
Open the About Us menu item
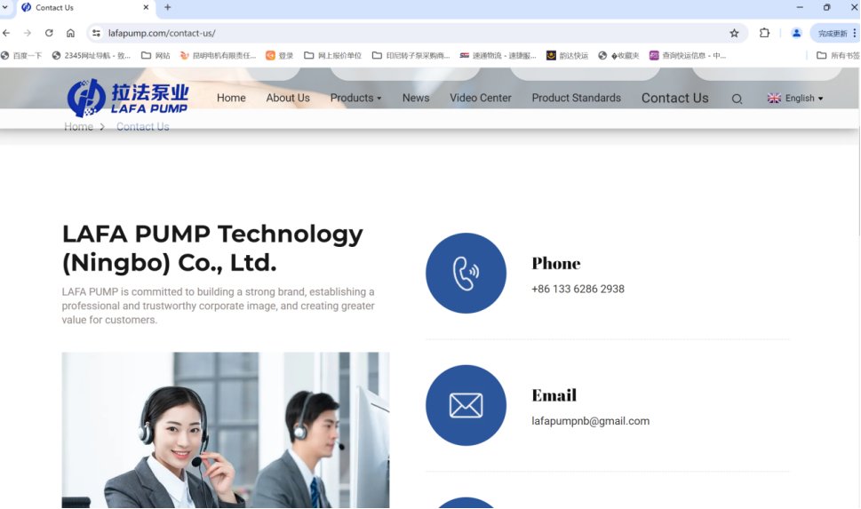point(288,98)
